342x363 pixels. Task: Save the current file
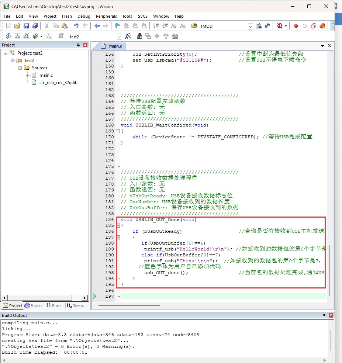(26, 26)
